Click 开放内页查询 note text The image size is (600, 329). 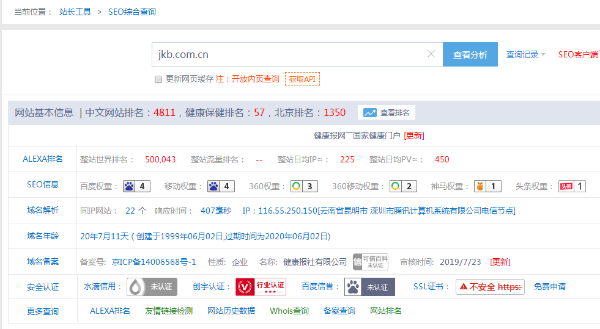point(248,79)
